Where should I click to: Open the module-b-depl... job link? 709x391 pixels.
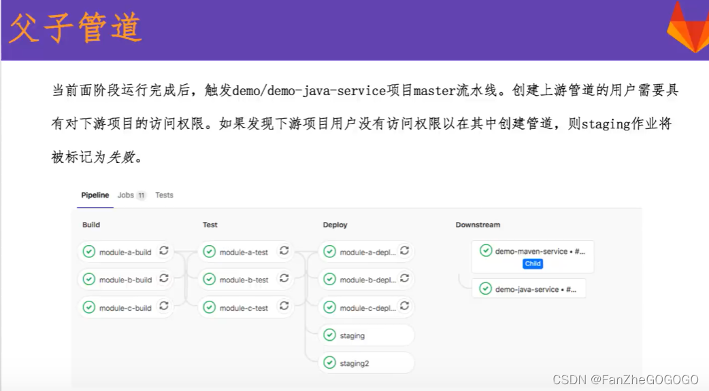367,280
